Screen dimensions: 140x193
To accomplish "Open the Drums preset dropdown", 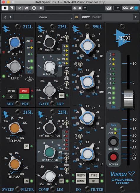I will click(43, 17).
